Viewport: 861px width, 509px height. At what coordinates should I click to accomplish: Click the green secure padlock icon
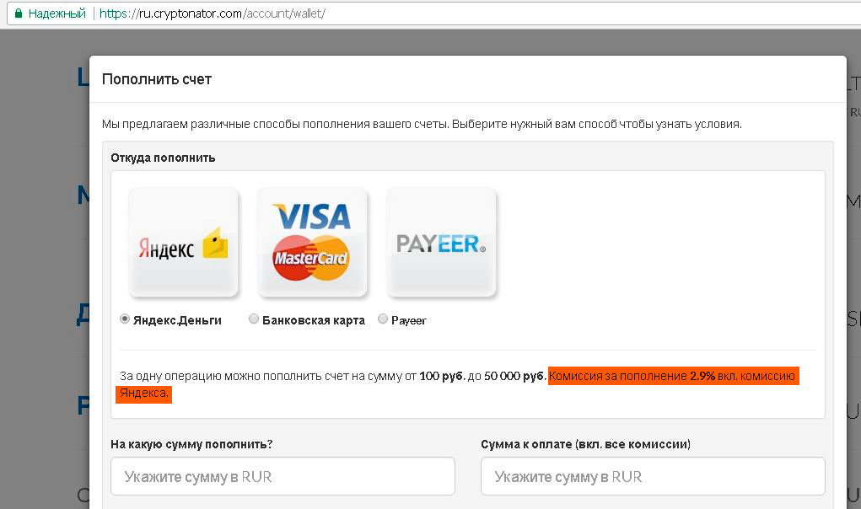click(18, 13)
